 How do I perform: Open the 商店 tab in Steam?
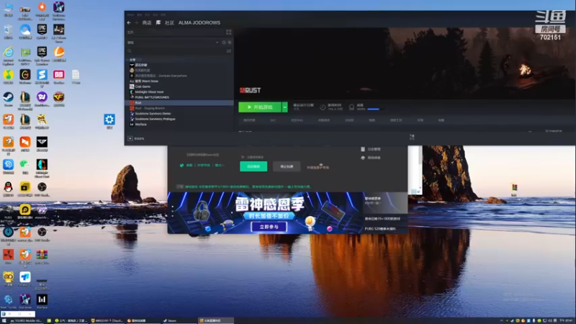(x=147, y=23)
